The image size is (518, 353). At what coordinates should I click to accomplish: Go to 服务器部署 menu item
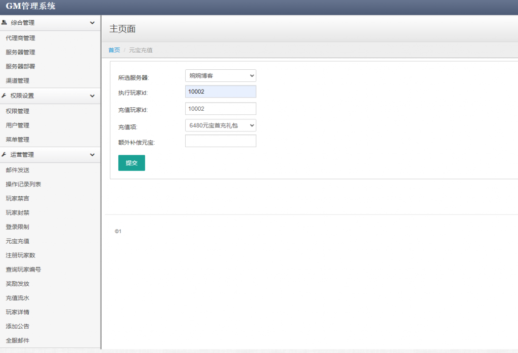tap(20, 66)
